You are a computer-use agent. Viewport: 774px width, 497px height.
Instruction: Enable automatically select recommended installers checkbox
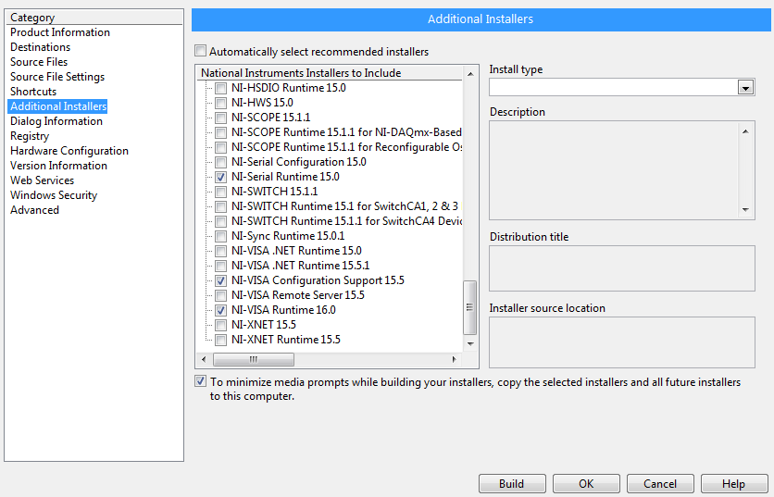click(x=200, y=51)
